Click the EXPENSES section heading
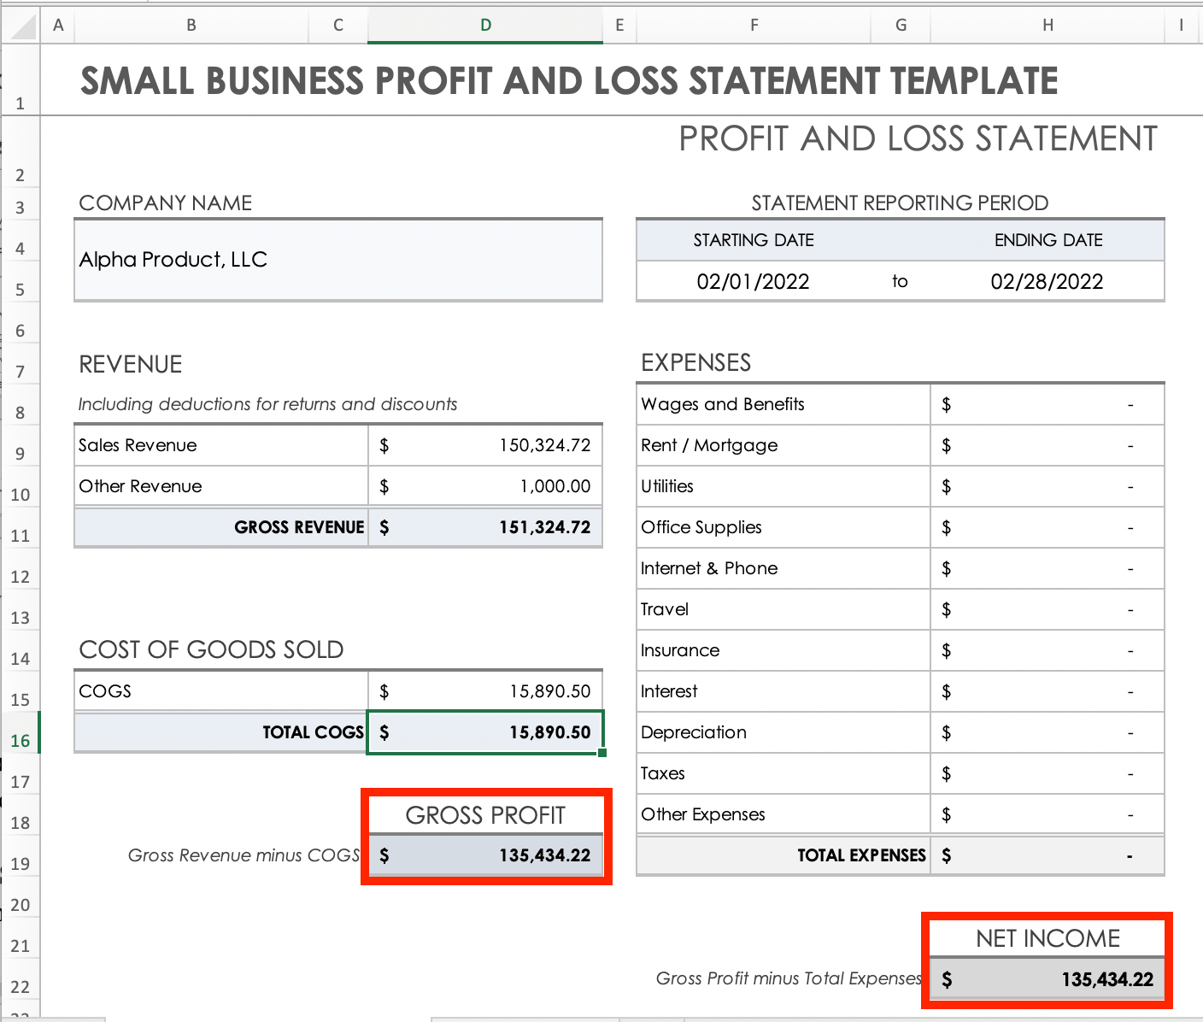The image size is (1203, 1022). click(x=696, y=362)
